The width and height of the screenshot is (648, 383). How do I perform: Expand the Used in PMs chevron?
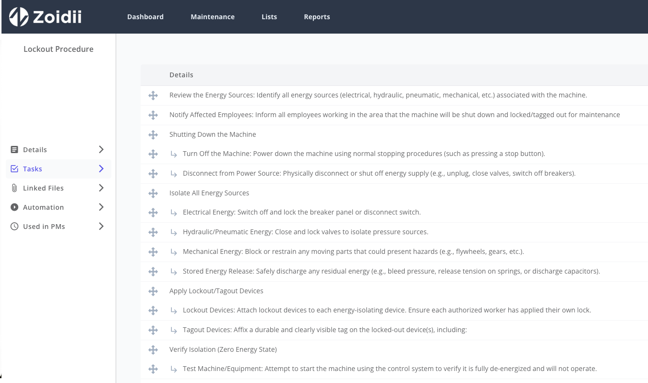tap(101, 227)
